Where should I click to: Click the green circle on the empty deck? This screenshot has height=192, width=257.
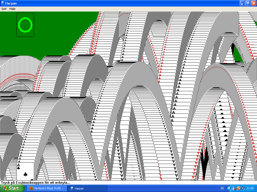(25, 25)
